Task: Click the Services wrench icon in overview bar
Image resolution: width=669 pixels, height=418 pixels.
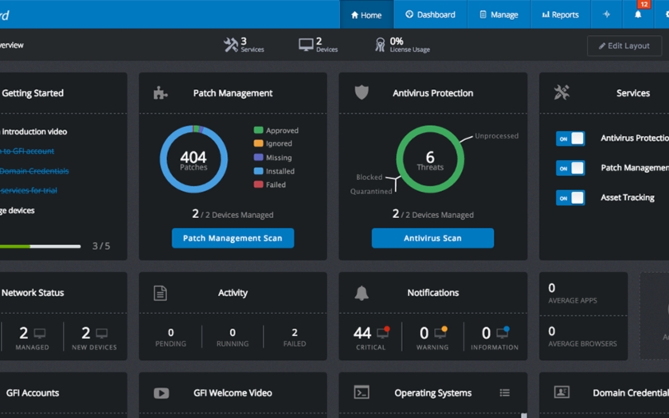Action: 231,45
